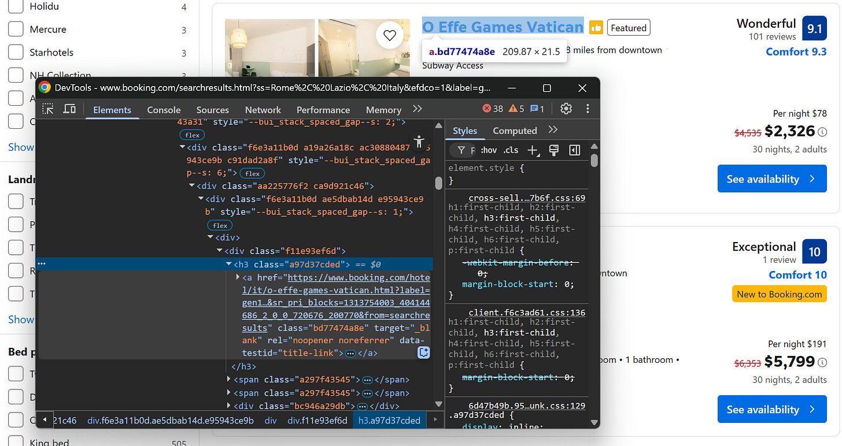Activate the inspect element picker icon
The height and width of the screenshot is (446, 842).
point(48,109)
